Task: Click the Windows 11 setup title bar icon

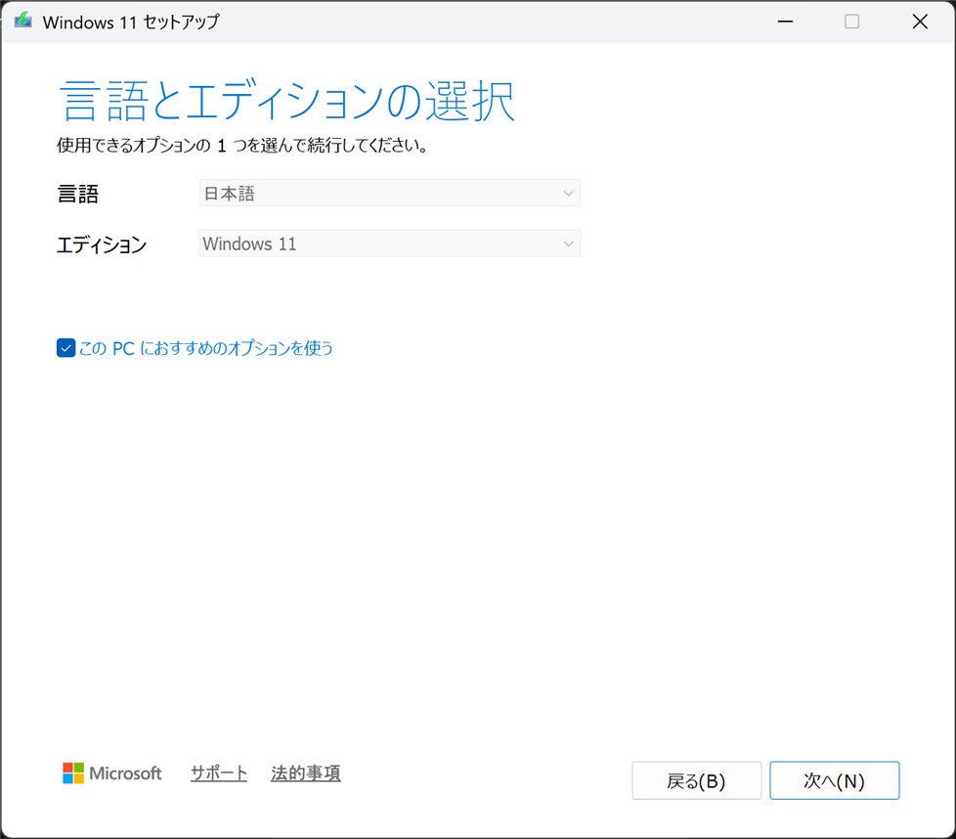Action: 23,21
